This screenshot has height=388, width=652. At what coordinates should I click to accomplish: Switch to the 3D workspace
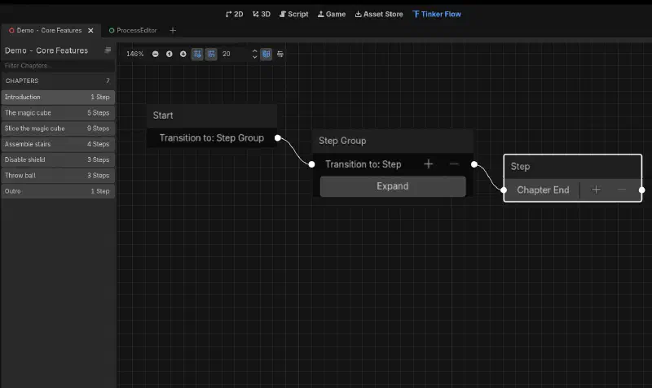(x=261, y=14)
